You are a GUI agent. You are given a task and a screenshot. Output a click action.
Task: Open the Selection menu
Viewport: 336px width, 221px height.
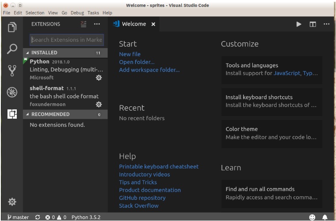(35, 13)
